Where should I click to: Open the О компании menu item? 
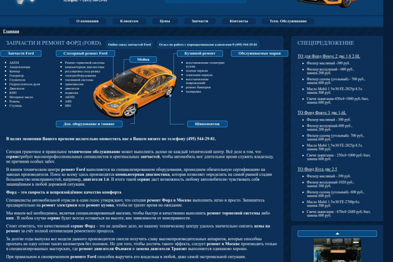click(x=87, y=21)
